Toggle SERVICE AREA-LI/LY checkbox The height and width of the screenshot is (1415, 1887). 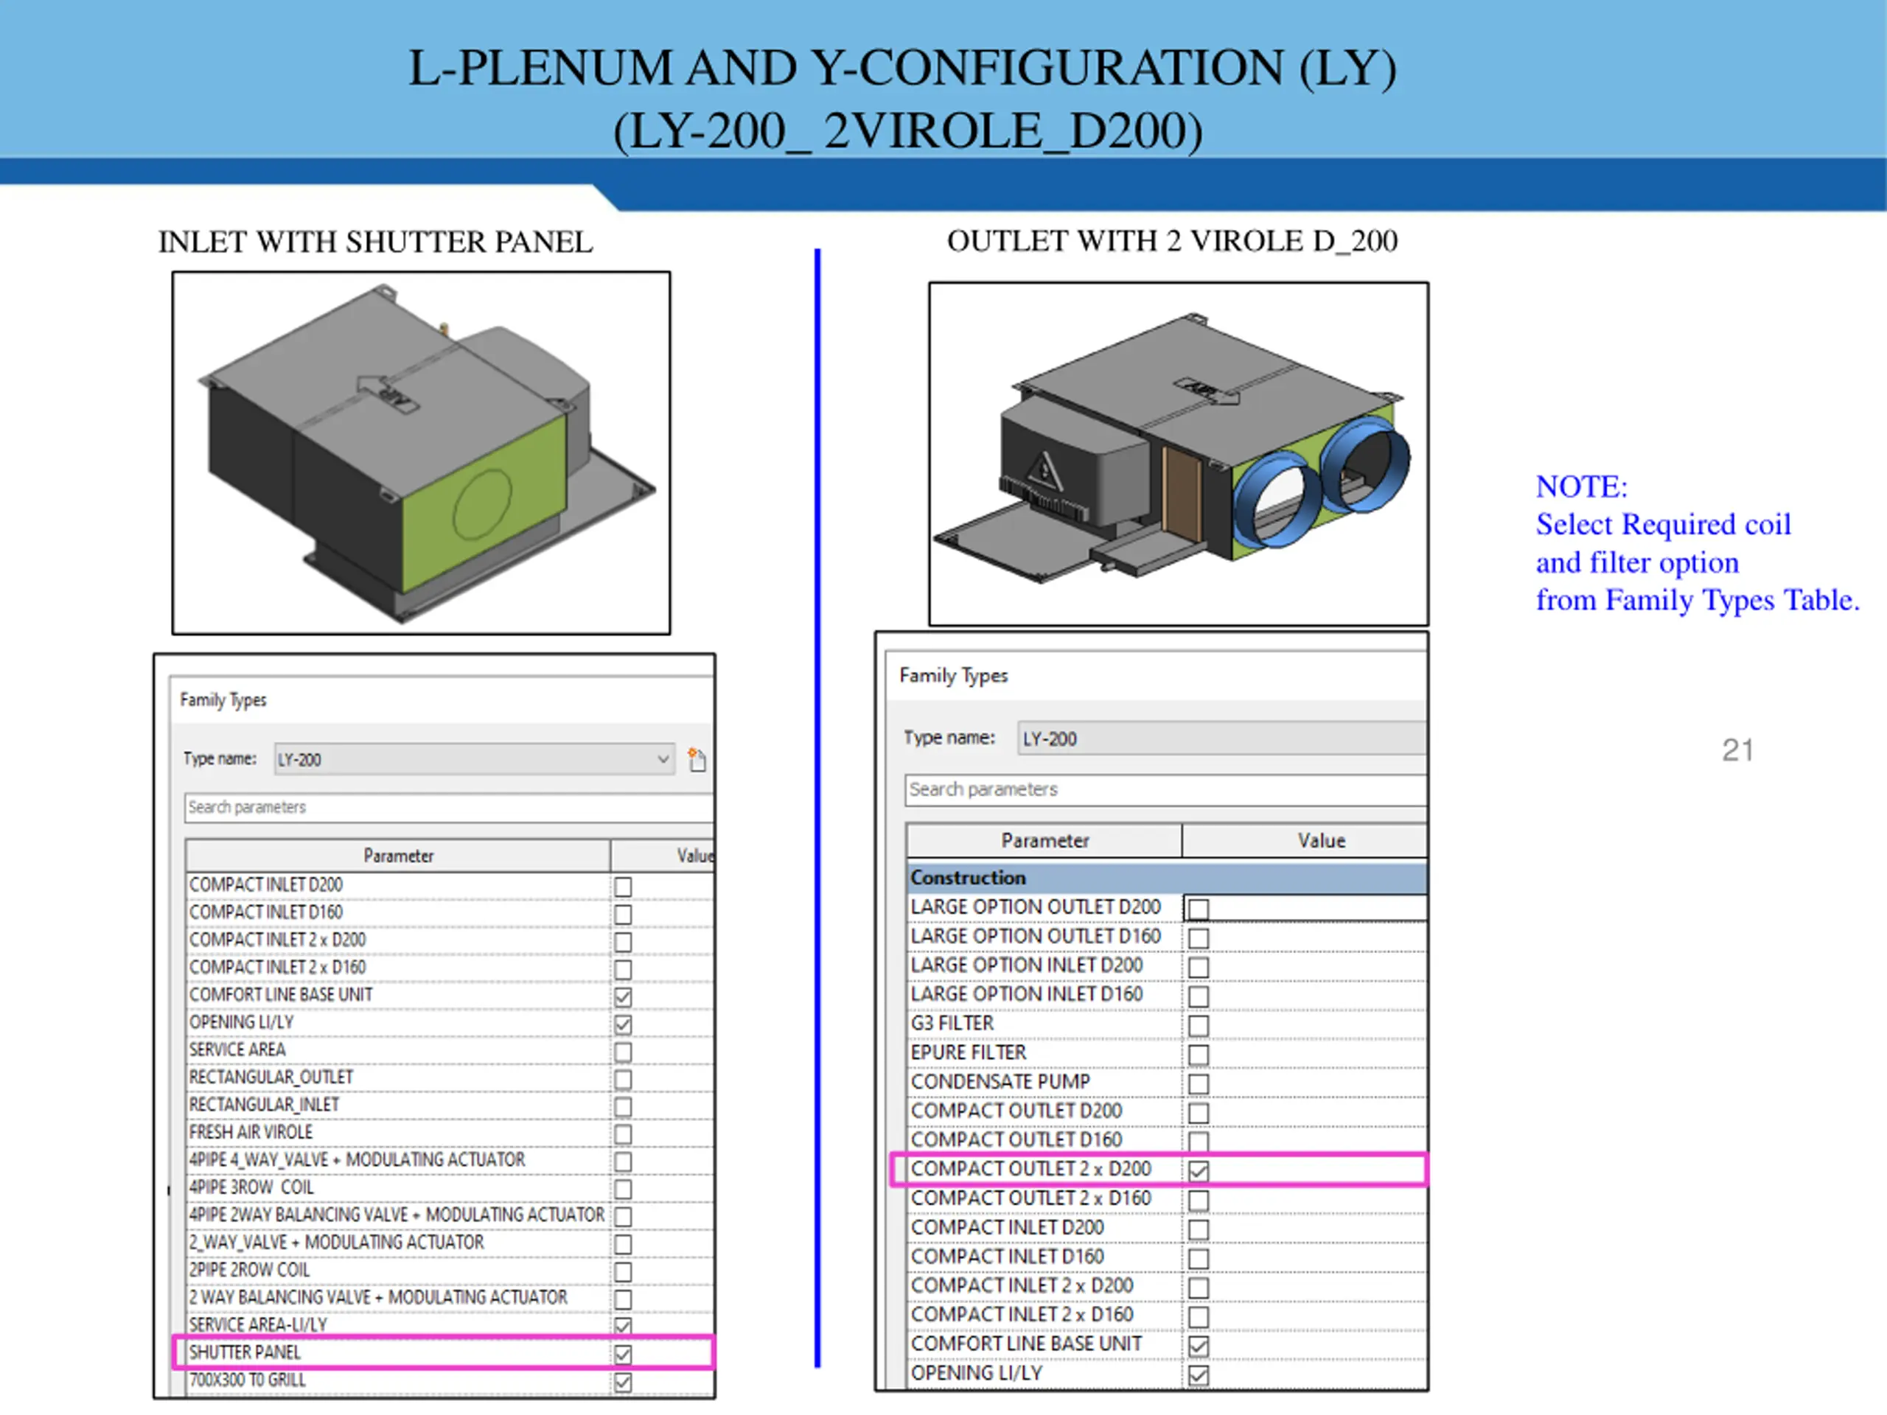(624, 1325)
